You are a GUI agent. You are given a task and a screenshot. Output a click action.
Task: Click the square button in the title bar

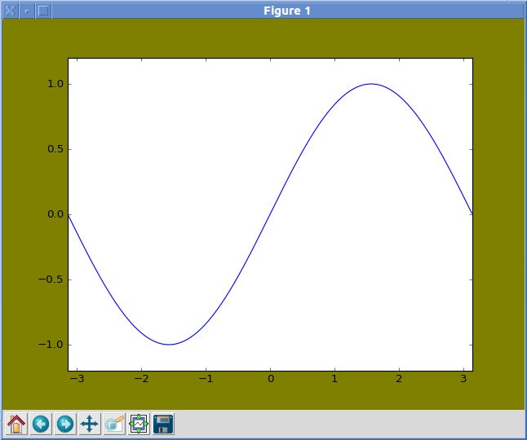(x=44, y=11)
